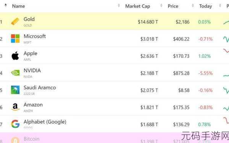Open the NVIDIA name link

tap(32, 71)
